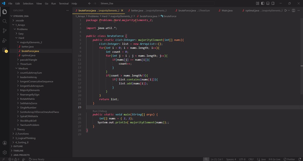Image resolution: width=303 pixels, height=161 pixels.
Task: Open the Explorer view in activity bar
Action: tap(5, 12)
